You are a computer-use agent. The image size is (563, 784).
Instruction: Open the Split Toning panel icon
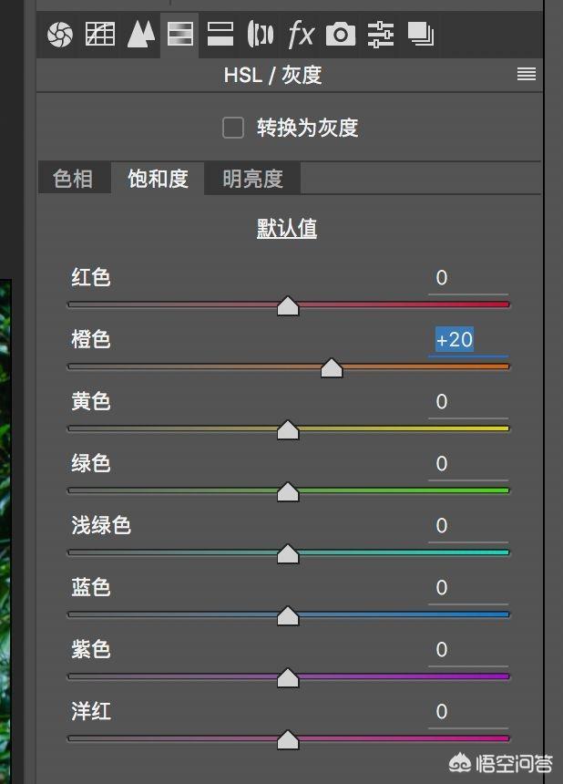(220, 35)
